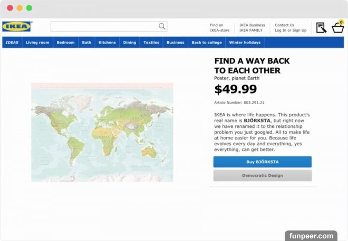Go to Living room category
The image size is (348, 241).
coord(37,43)
